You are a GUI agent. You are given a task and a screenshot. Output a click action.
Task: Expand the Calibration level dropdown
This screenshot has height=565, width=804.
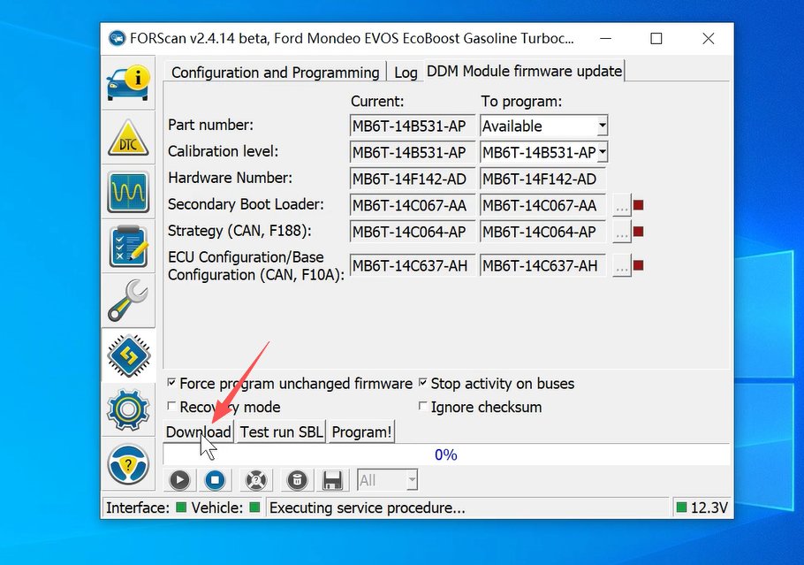coord(602,153)
